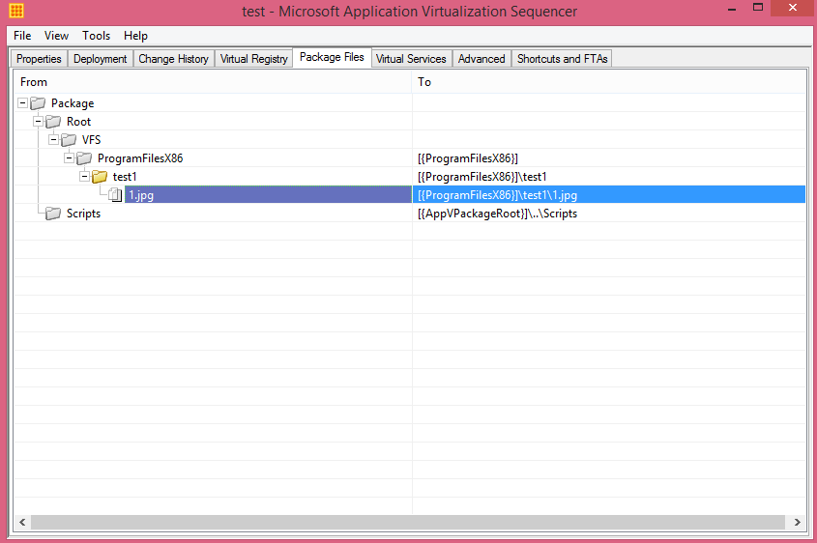Click the Package folder icon
This screenshot has height=543, width=817.
pos(38,103)
